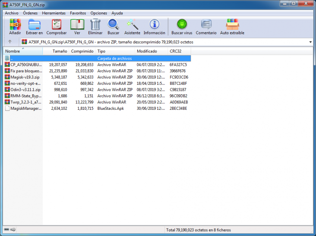Click size value 19,207,057

point(58,65)
